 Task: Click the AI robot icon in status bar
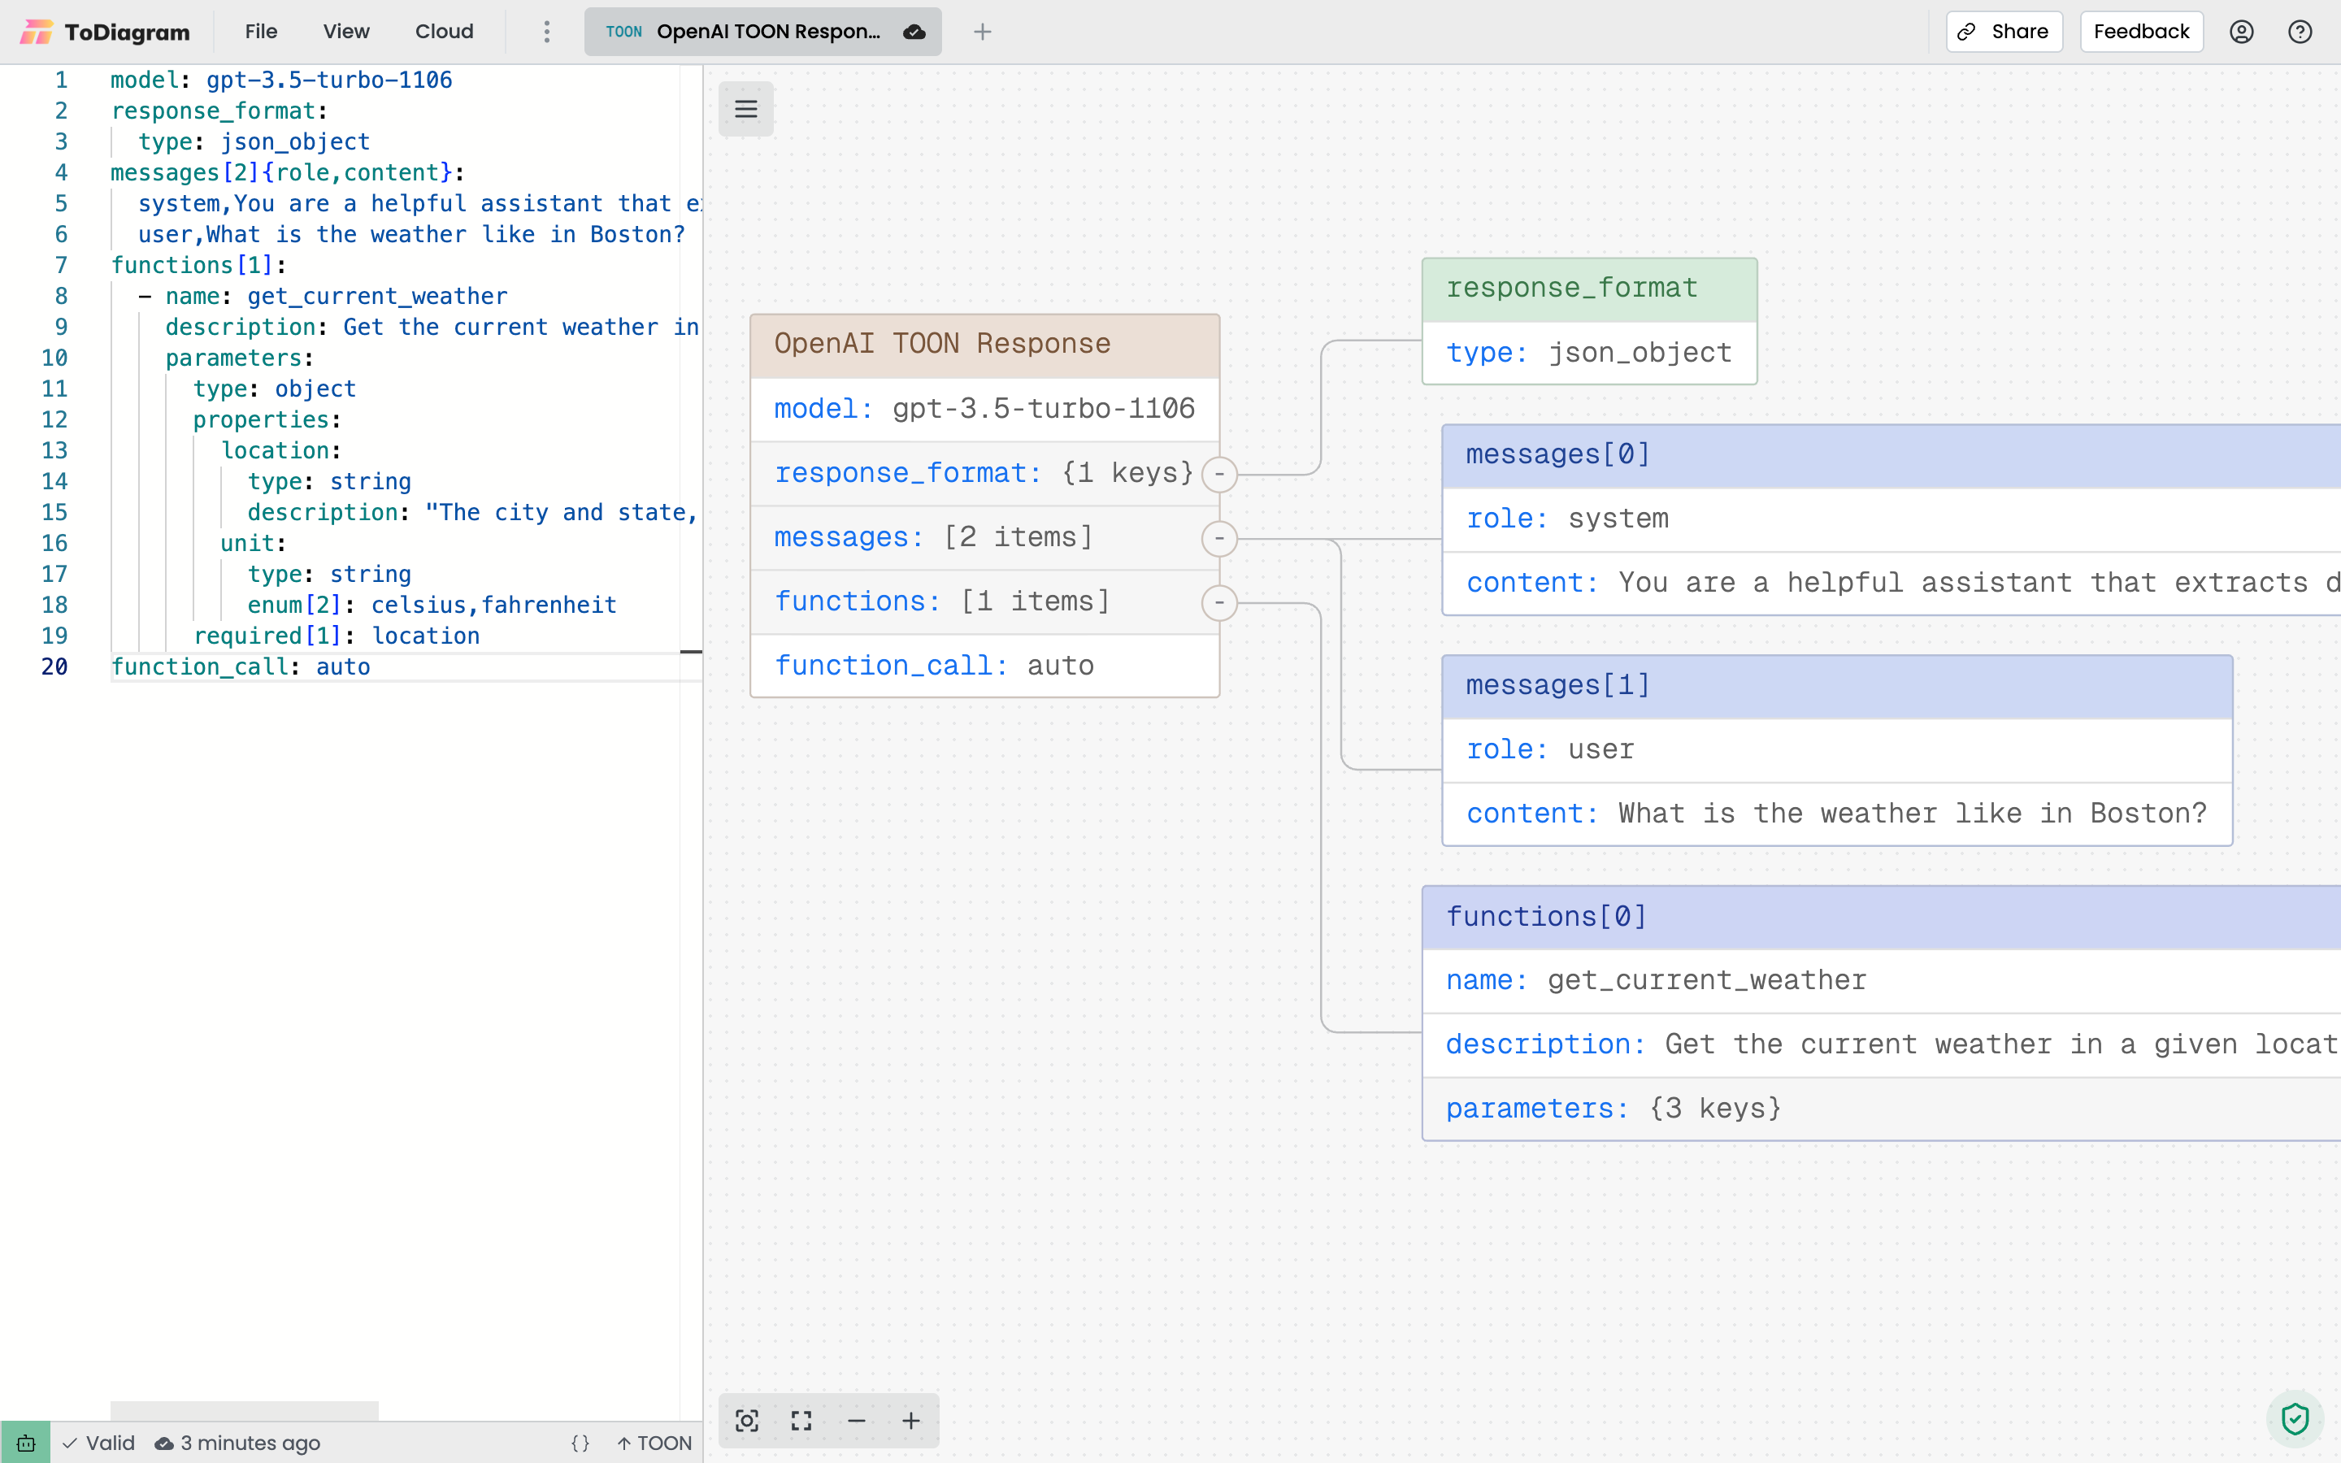coord(25,1442)
